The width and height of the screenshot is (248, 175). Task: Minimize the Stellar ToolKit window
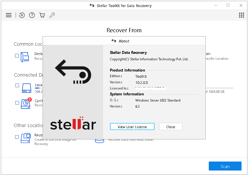(x=216, y=5)
